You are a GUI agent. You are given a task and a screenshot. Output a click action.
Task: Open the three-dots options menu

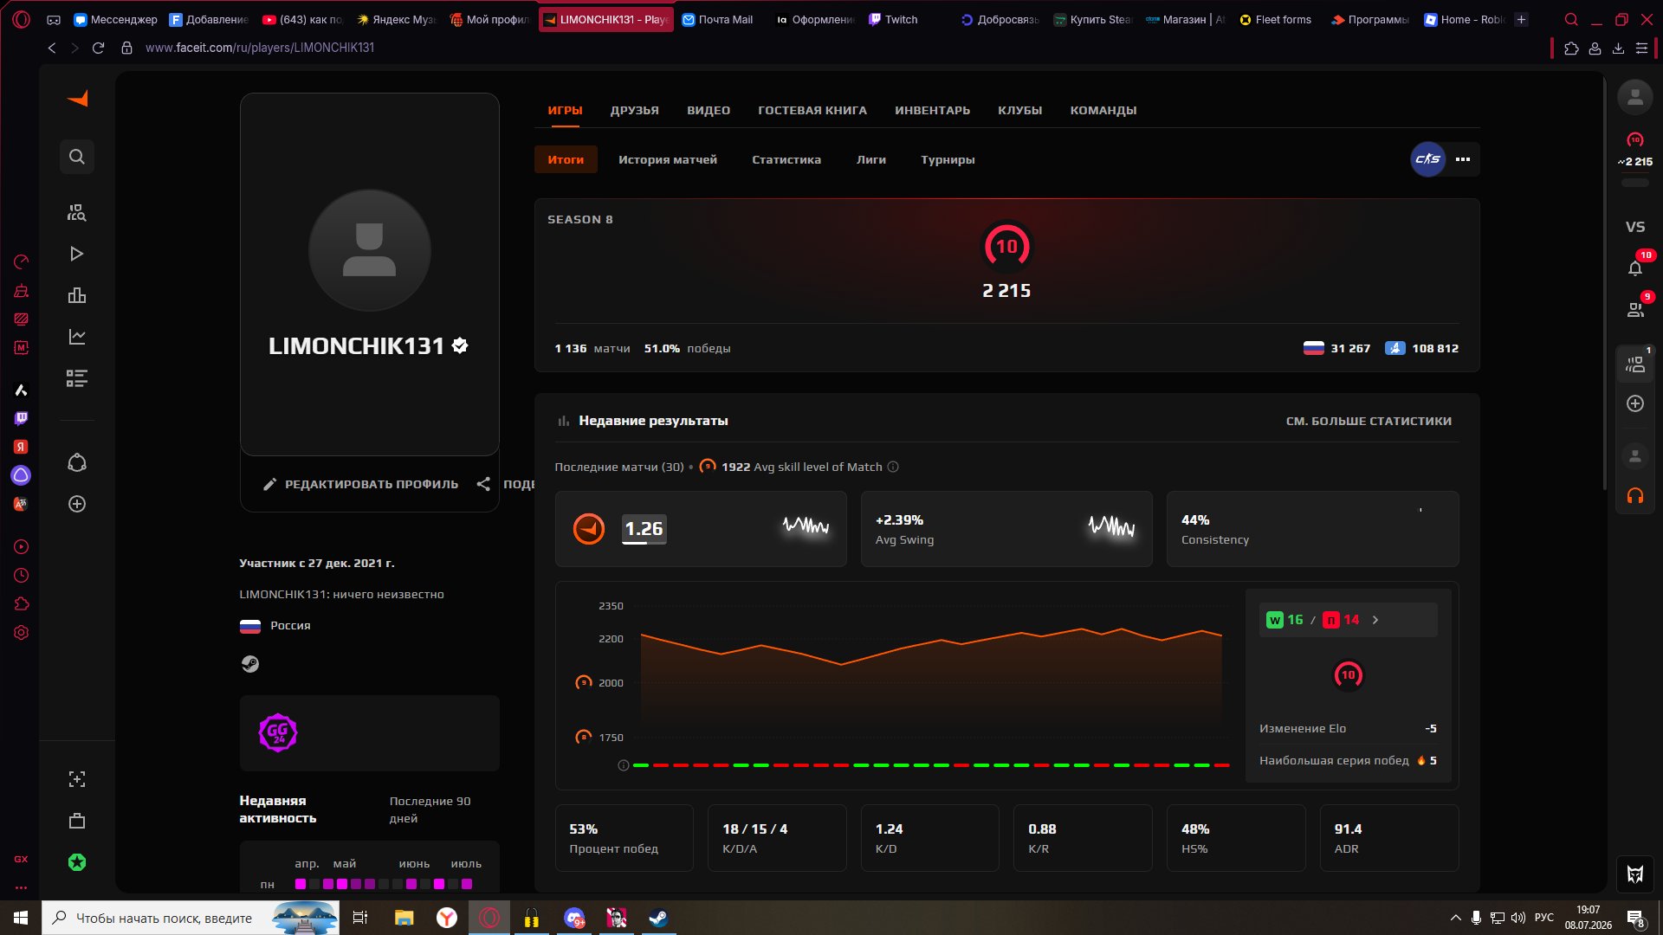point(1463,159)
